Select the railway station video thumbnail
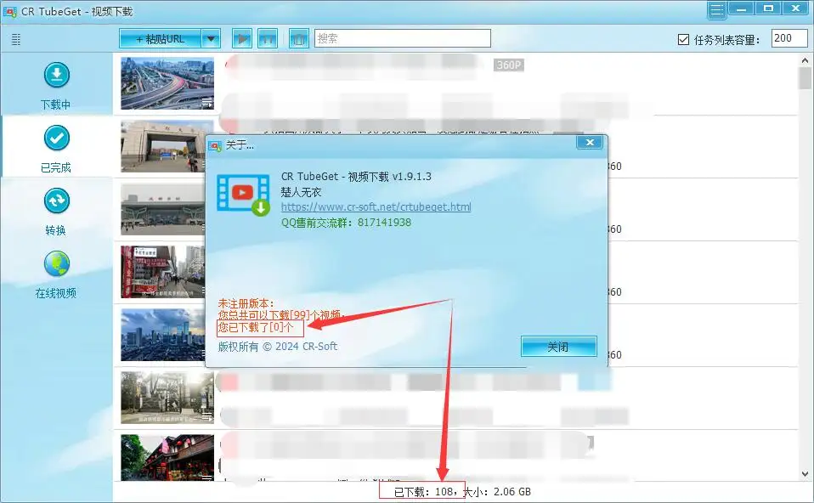This screenshot has width=814, height=503. tap(163, 209)
